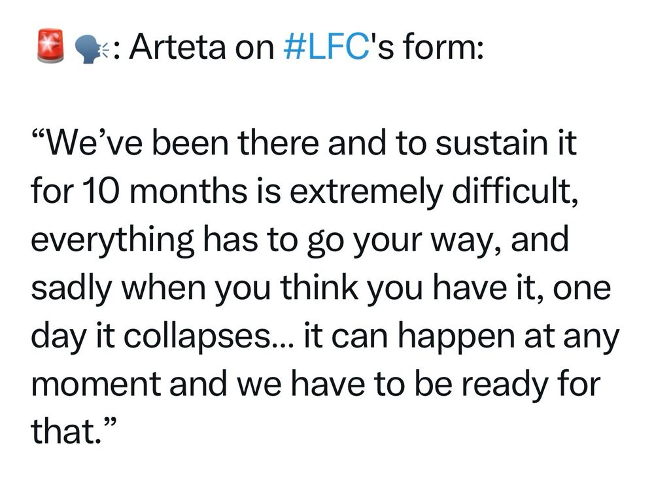This screenshot has height=494, width=654.
Task: Click the word "everything" in the quote
Action: pyautogui.click(x=112, y=240)
